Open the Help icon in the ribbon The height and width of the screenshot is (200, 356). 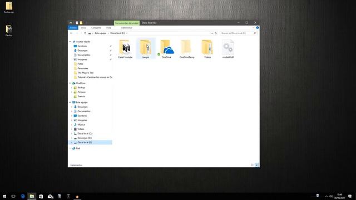tap(258, 28)
